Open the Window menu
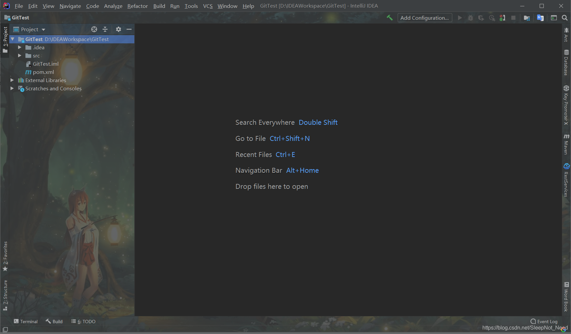The width and height of the screenshot is (571, 334). [227, 6]
